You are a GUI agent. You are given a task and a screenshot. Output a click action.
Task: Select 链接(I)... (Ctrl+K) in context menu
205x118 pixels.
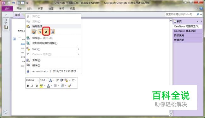click(53, 38)
